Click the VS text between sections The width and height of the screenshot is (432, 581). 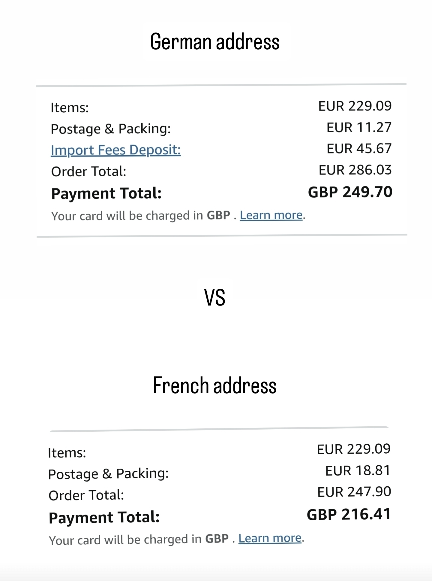215,298
